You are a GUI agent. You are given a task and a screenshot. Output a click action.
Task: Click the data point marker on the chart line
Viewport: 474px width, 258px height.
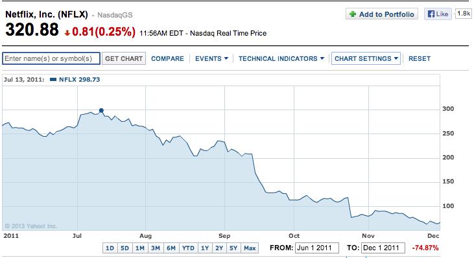[101, 111]
